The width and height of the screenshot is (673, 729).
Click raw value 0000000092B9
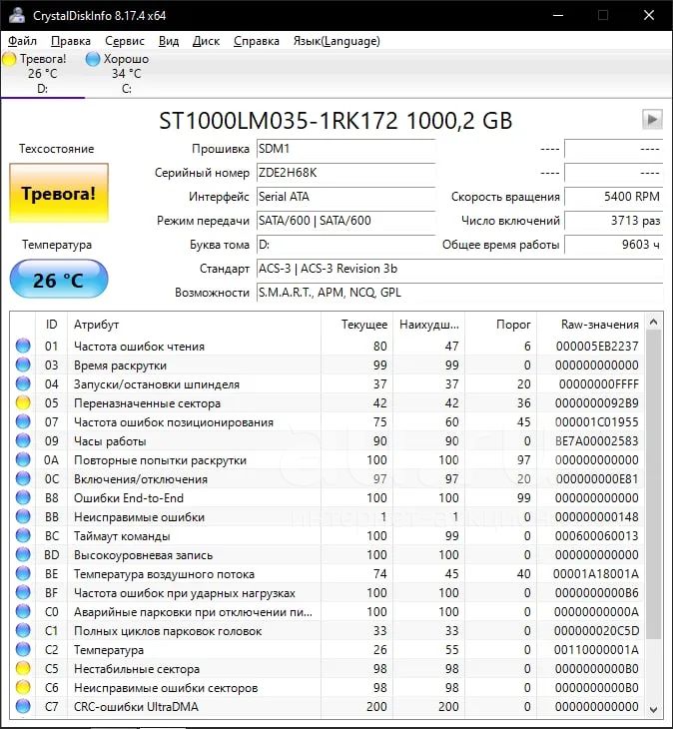click(597, 403)
